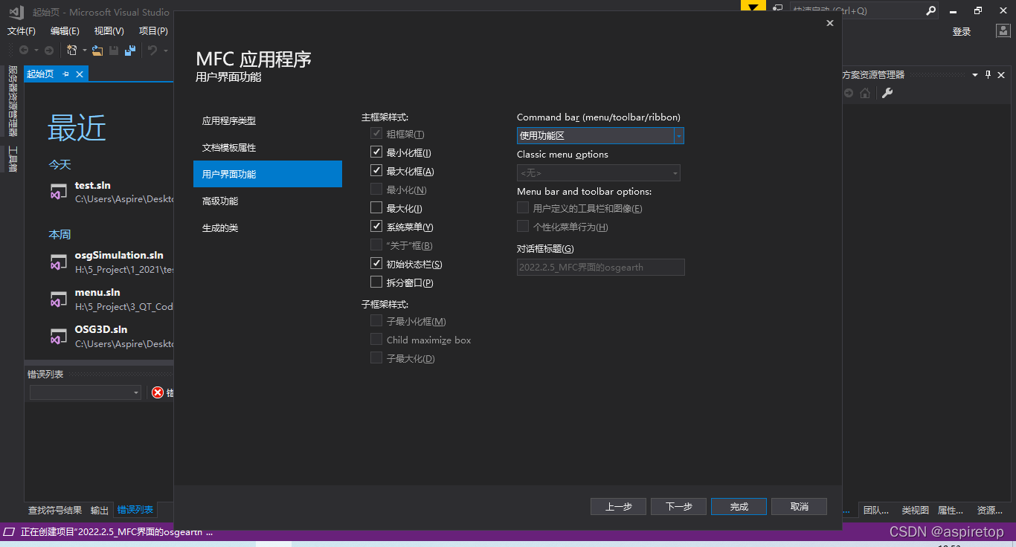Go to the 高级功能 wizard page
This screenshot has height=547, width=1016.
pyautogui.click(x=268, y=201)
